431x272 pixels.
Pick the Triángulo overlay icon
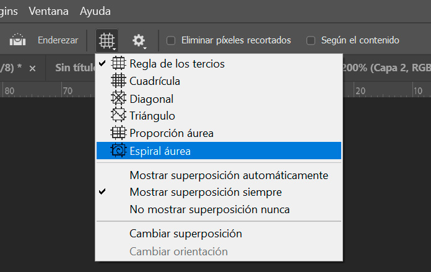tap(118, 115)
